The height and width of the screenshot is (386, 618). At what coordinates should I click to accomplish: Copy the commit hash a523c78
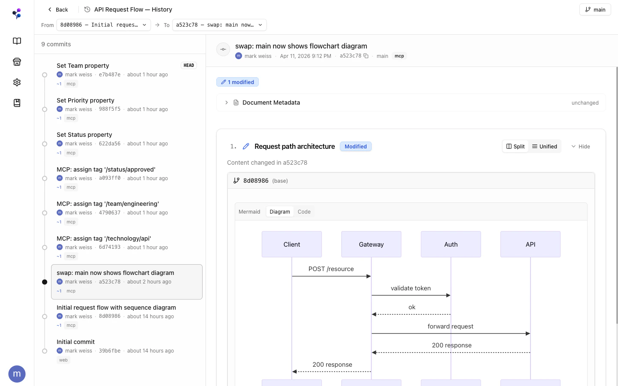point(366,56)
